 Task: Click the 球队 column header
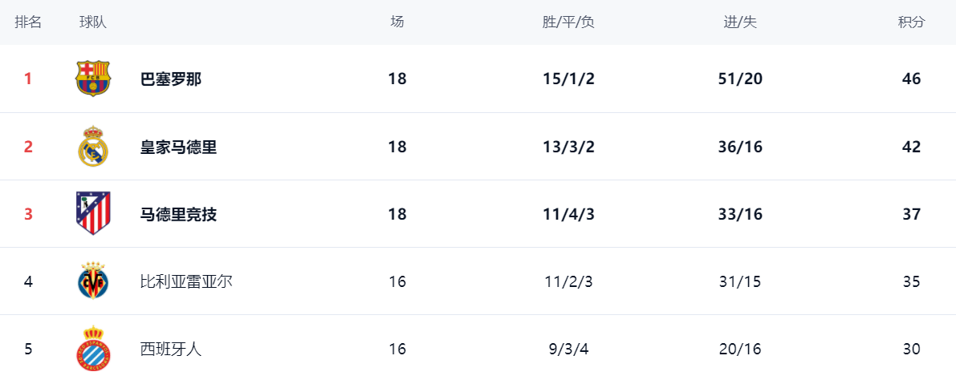(x=93, y=22)
